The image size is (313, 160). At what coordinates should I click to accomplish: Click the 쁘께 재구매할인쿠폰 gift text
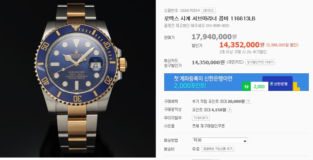209,126
